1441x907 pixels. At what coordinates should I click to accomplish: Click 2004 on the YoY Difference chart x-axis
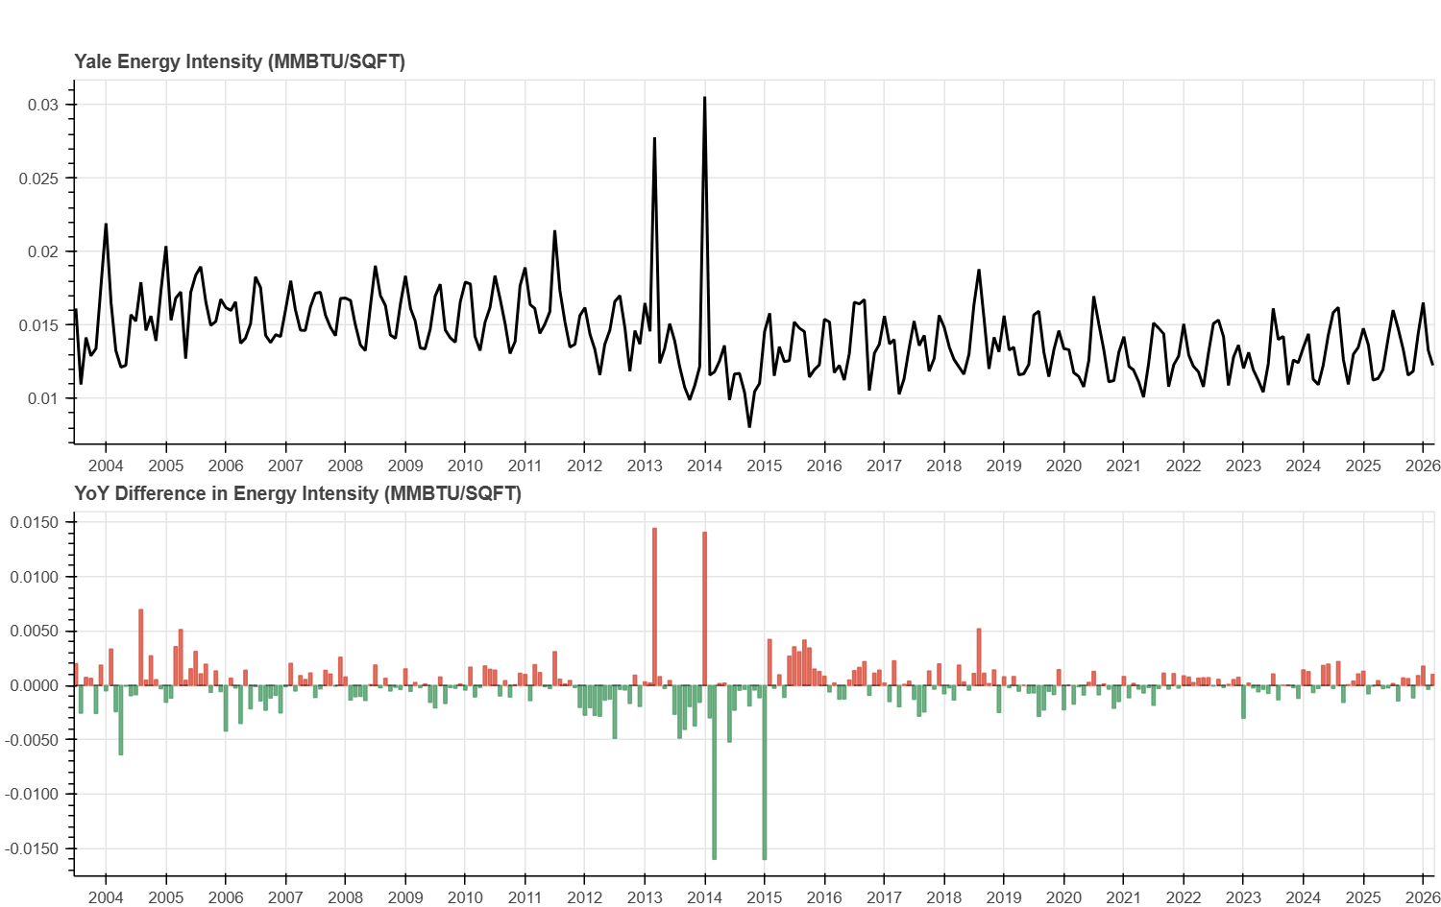coord(106,897)
